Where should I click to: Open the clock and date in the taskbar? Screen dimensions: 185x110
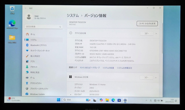pyautogui.click(x=170, y=101)
